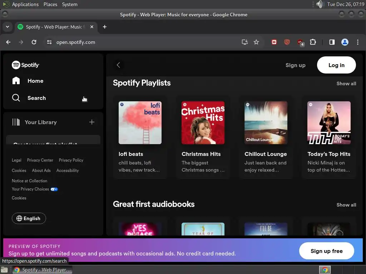
Task: Open the red fast-forward extension icon
Action: pyautogui.click(x=274, y=42)
